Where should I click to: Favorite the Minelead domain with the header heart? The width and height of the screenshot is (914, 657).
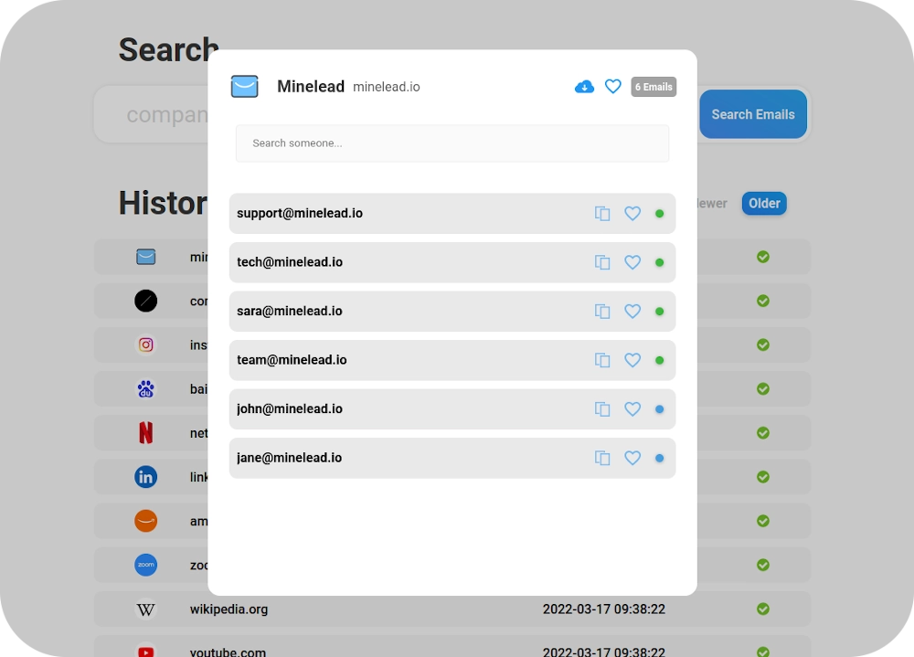pyautogui.click(x=613, y=86)
